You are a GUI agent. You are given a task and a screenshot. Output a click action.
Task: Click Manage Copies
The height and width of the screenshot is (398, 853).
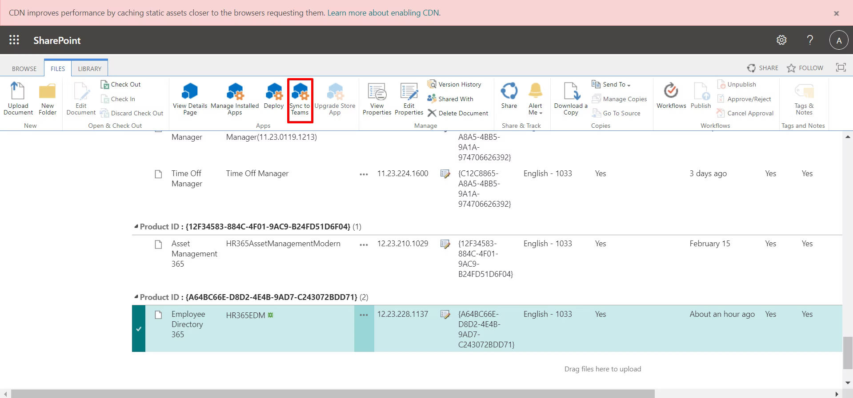[619, 99]
